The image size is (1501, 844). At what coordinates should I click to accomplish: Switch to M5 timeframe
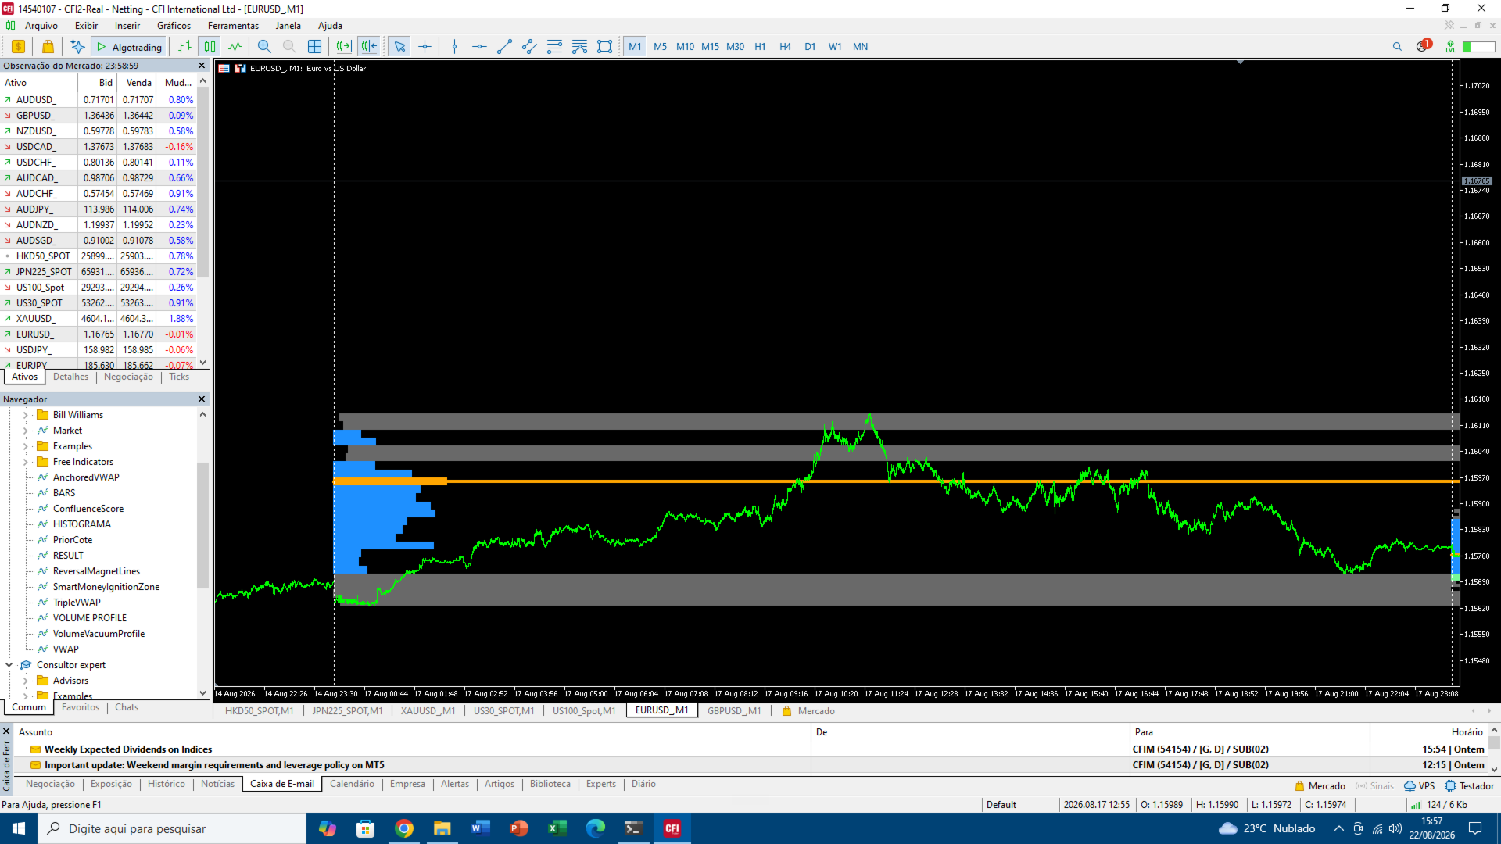tap(660, 47)
